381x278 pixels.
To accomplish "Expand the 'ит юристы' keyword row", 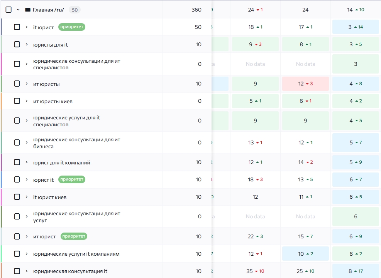I will 27,84.
